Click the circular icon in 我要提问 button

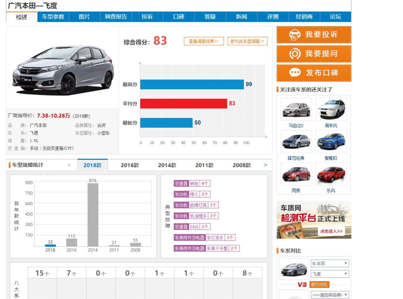(294, 54)
